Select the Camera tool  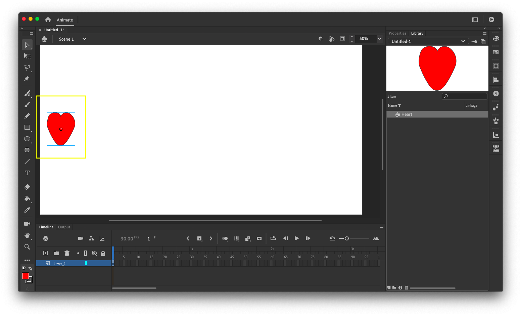pyautogui.click(x=27, y=223)
